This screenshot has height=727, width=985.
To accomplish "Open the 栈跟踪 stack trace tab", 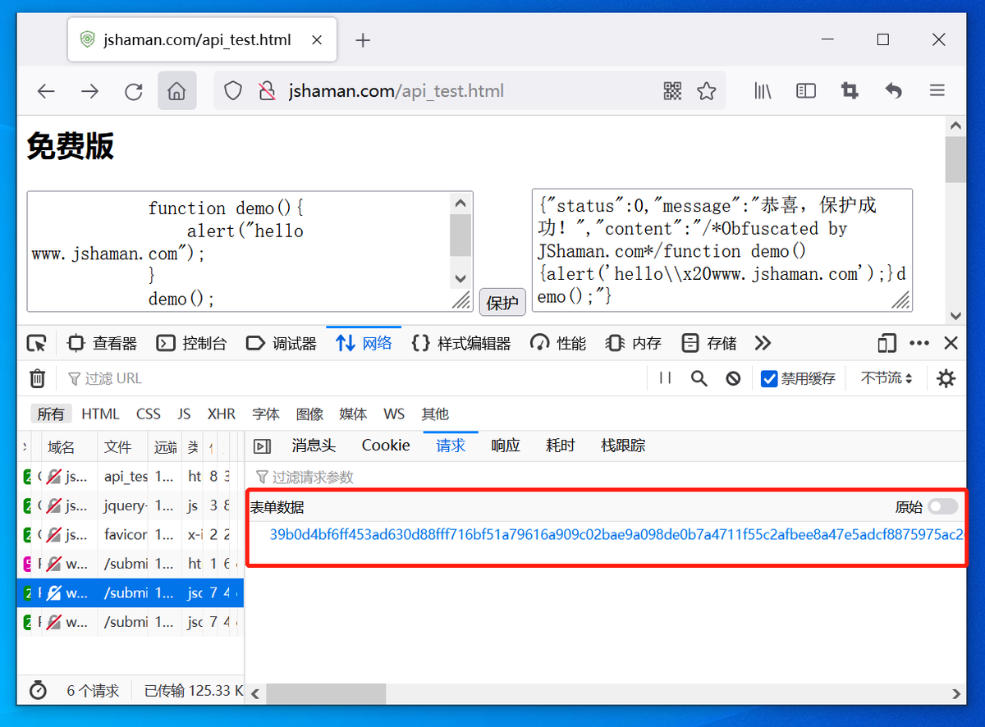I will point(623,446).
